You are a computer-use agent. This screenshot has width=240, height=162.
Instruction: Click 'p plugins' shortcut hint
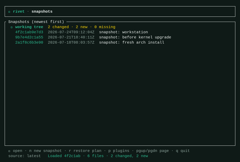coord(119,151)
